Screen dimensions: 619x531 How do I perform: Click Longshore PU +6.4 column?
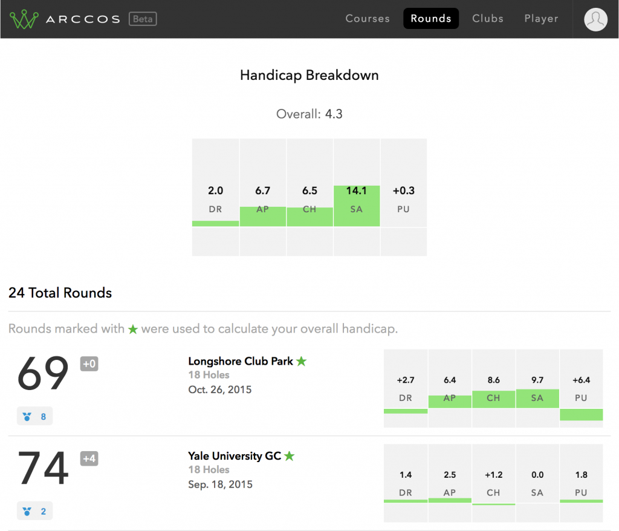tap(581, 388)
